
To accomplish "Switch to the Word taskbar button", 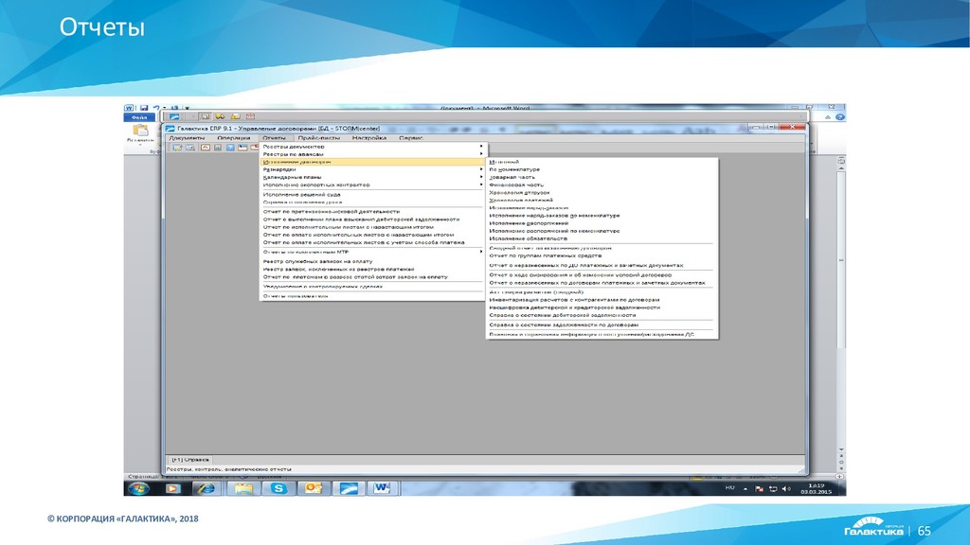I will pos(383,488).
